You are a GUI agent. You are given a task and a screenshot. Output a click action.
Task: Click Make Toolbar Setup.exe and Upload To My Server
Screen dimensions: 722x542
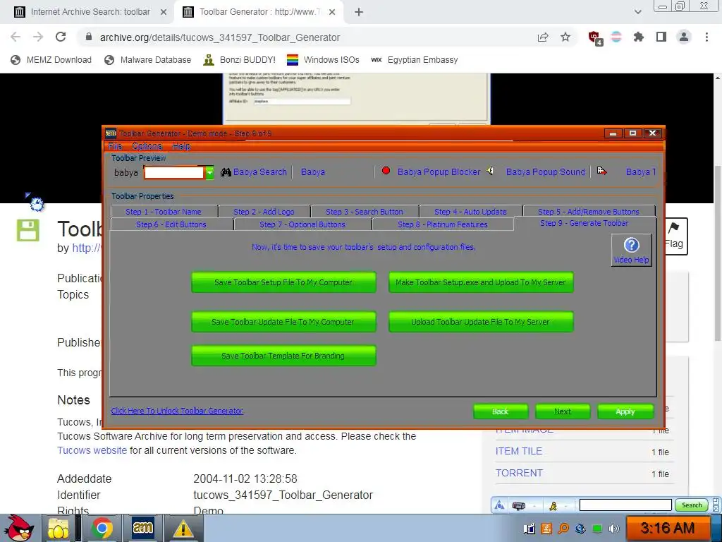[x=481, y=282]
